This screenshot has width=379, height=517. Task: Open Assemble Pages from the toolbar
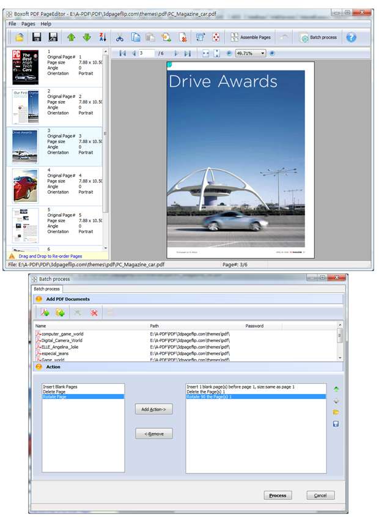coord(251,37)
